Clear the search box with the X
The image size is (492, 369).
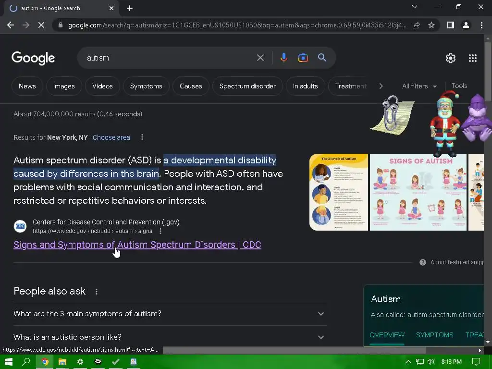pyautogui.click(x=260, y=58)
